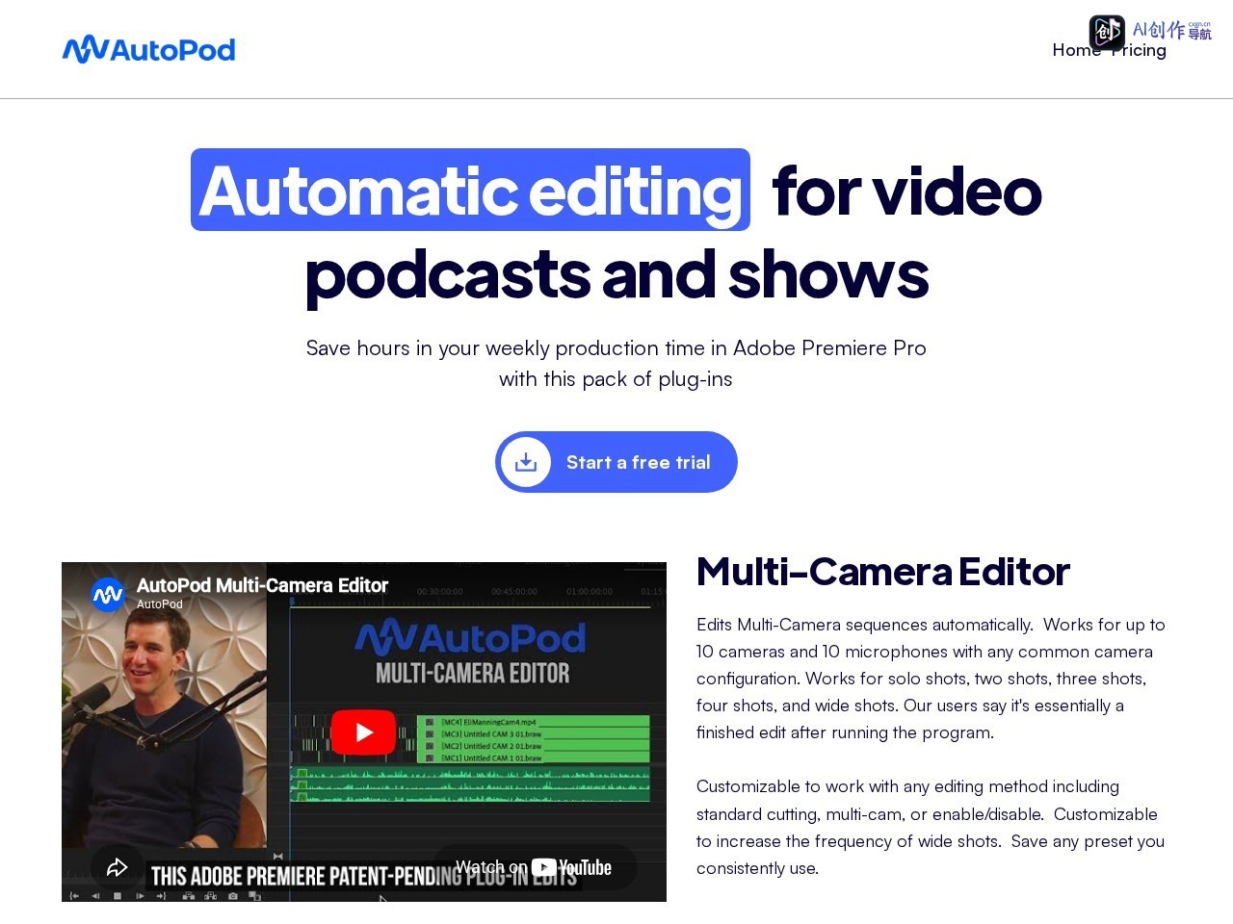Click the download icon in the trial button
Viewport: 1233px width, 924px height.
(526, 462)
